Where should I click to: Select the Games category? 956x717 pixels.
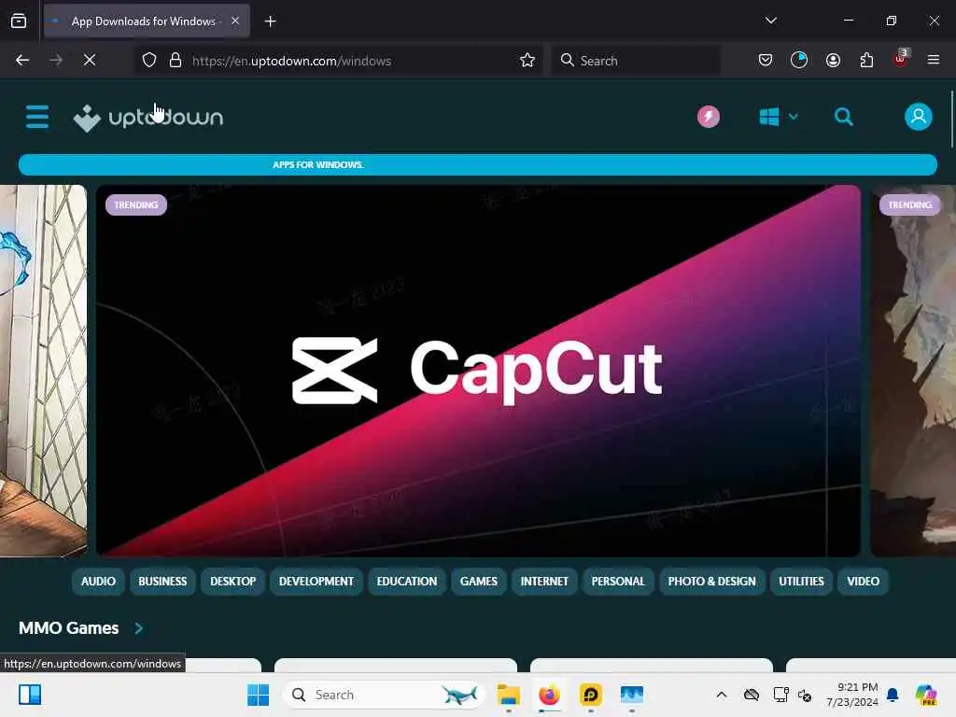(x=479, y=581)
